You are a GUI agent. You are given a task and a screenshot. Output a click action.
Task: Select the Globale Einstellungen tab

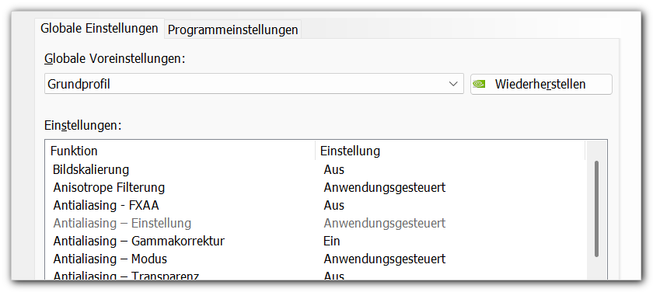tap(100, 28)
